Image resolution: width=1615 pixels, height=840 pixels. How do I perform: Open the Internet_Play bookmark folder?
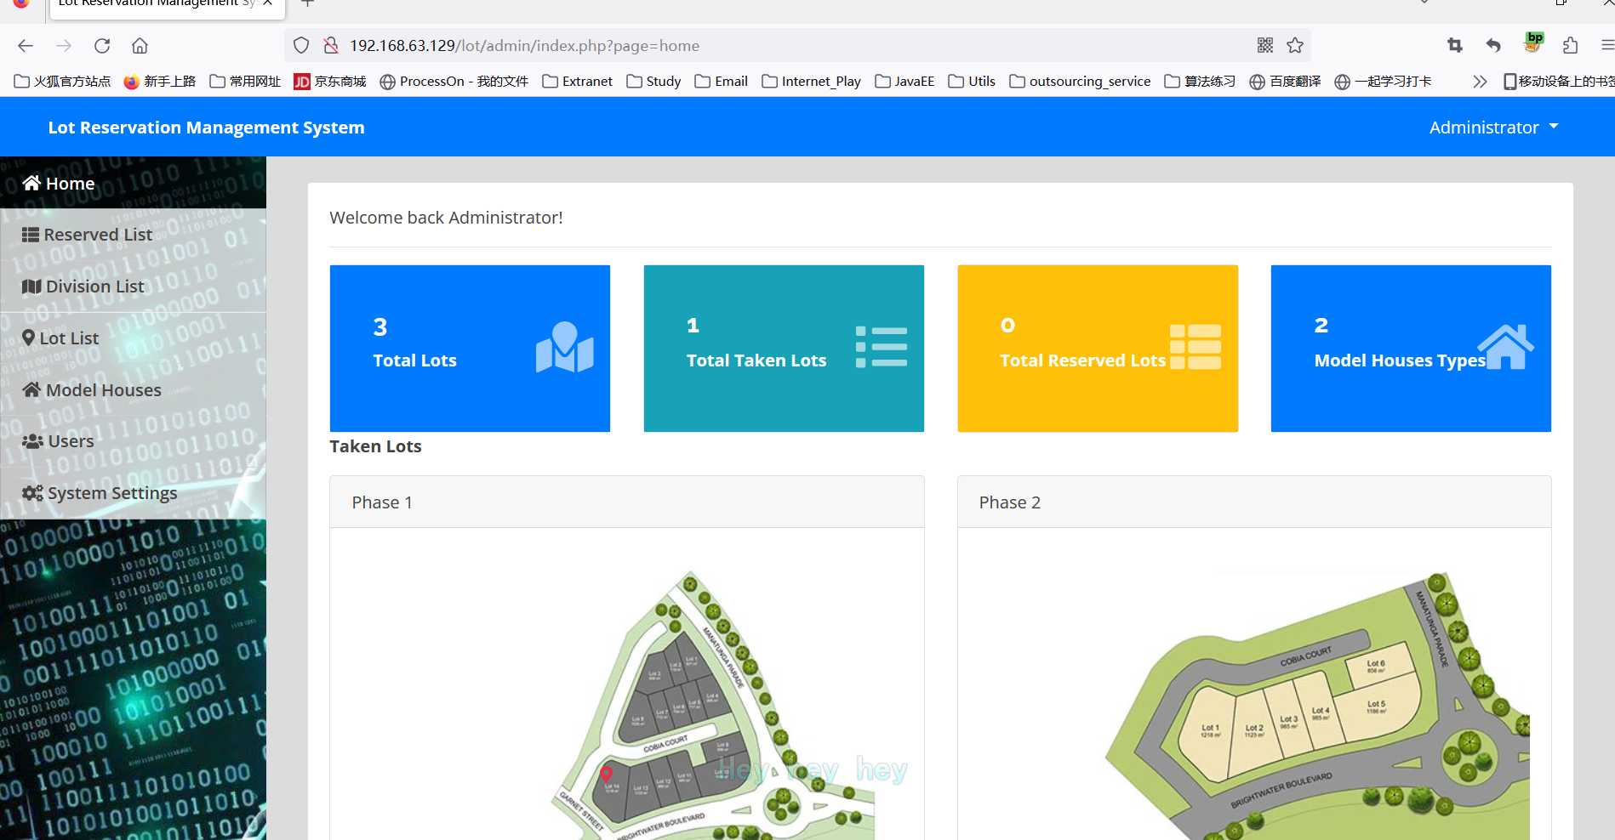[812, 82]
